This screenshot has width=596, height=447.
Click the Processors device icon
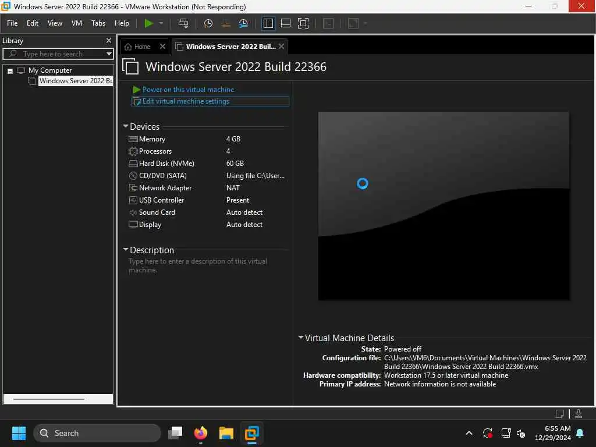tap(133, 151)
